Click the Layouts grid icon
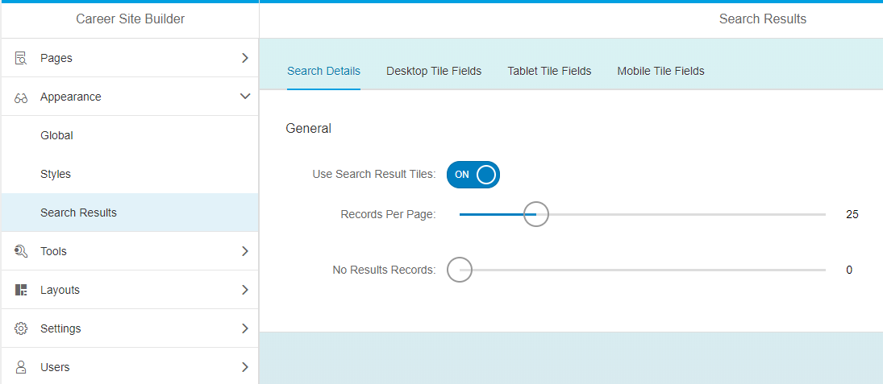Screen dimensions: 883x384 [21, 290]
